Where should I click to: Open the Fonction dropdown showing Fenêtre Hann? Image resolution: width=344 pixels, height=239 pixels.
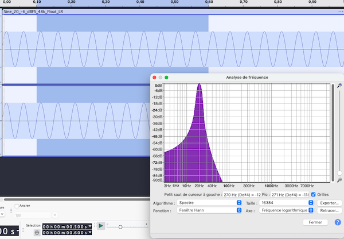pos(209,210)
